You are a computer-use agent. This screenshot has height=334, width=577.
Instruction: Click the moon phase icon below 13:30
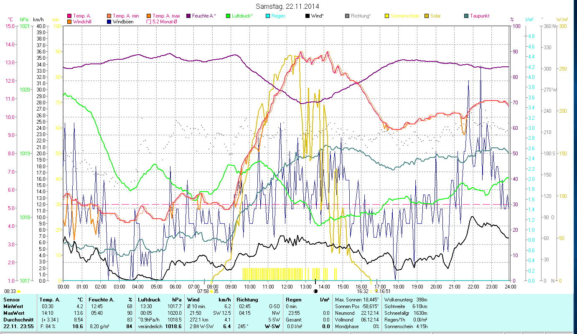(x=315, y=291)
